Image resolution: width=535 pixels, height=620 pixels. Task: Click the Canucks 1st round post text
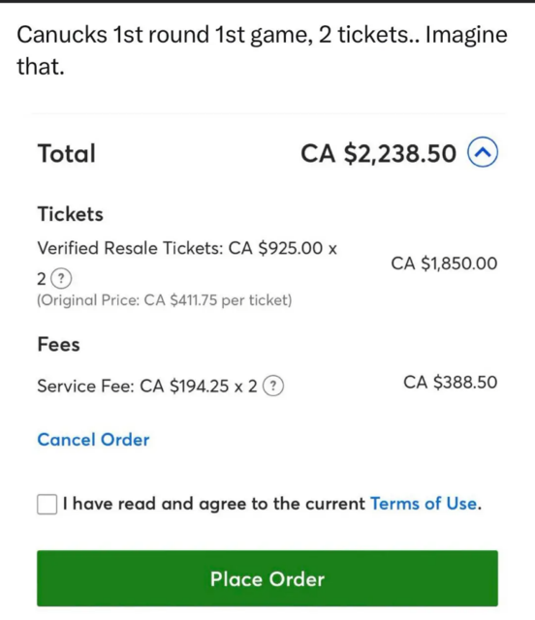(x=262, y=49)
